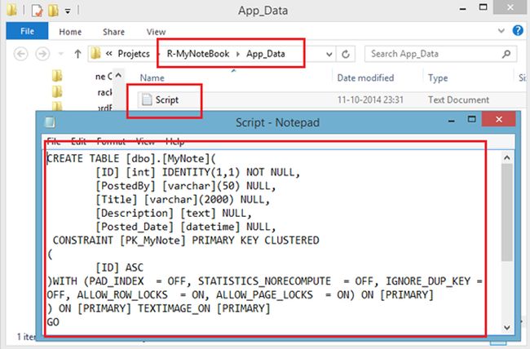Open Notepad's Format menu
Viewport: 530px width, 349px height.
click(x=111, y=141)
